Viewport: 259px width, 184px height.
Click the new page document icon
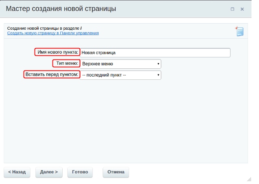(x=239, y=31)
